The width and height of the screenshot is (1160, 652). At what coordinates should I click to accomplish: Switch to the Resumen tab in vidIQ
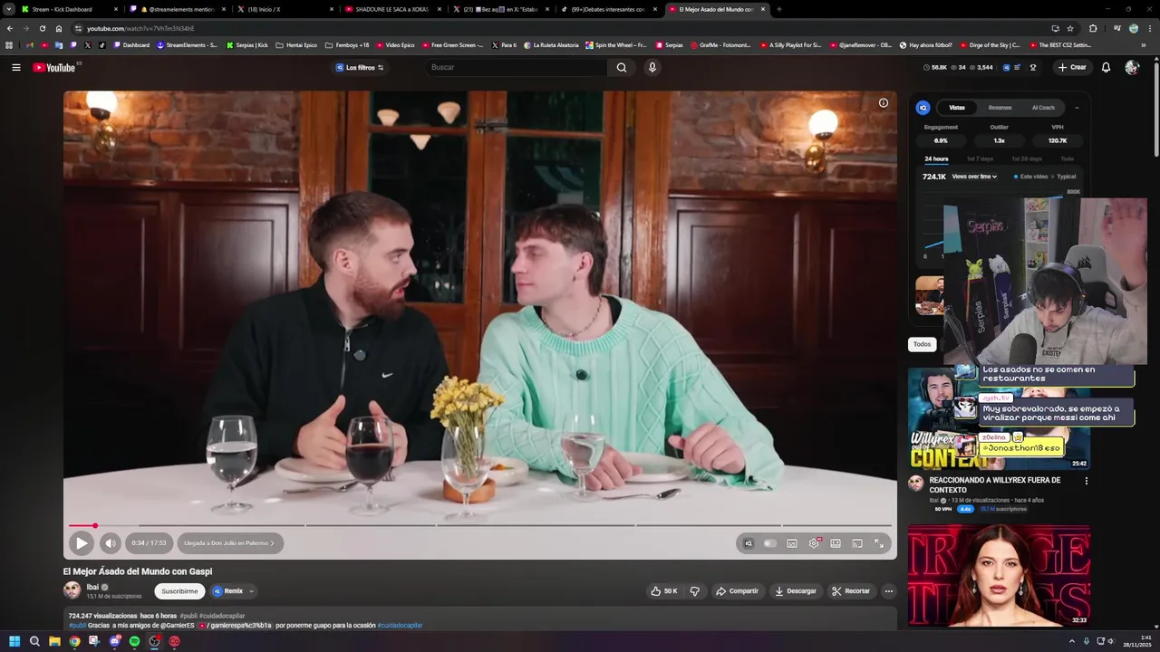[1000, 108]
